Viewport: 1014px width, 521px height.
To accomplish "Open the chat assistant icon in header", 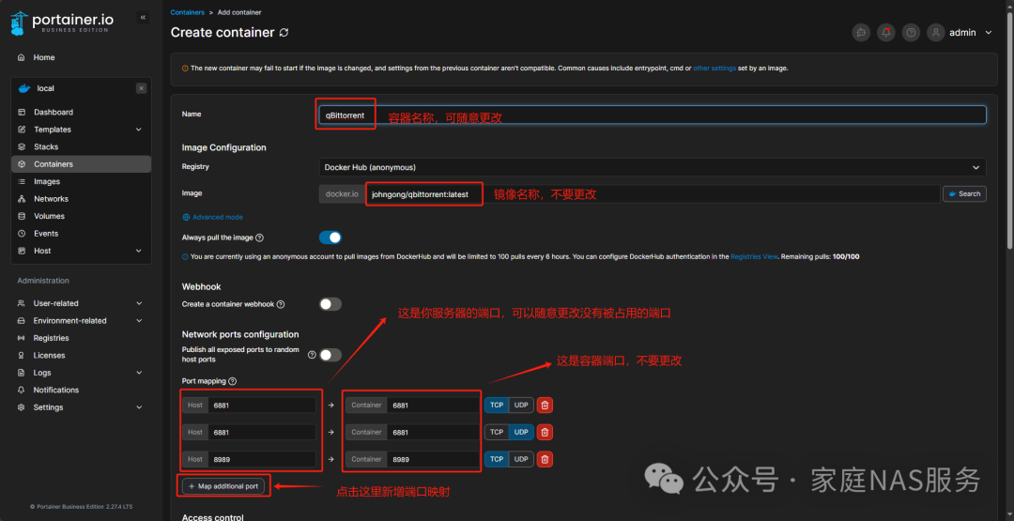I will pos(861,32).
